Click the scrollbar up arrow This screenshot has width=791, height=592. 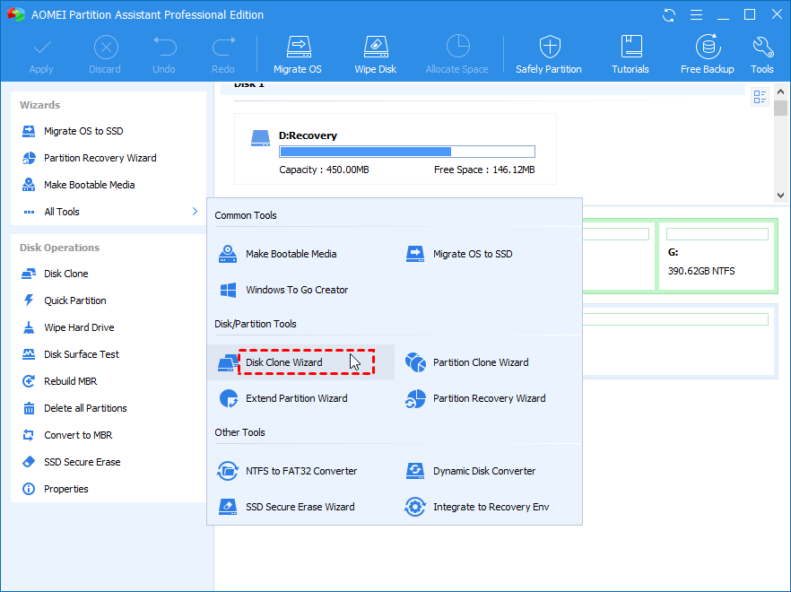pos(781,91)
